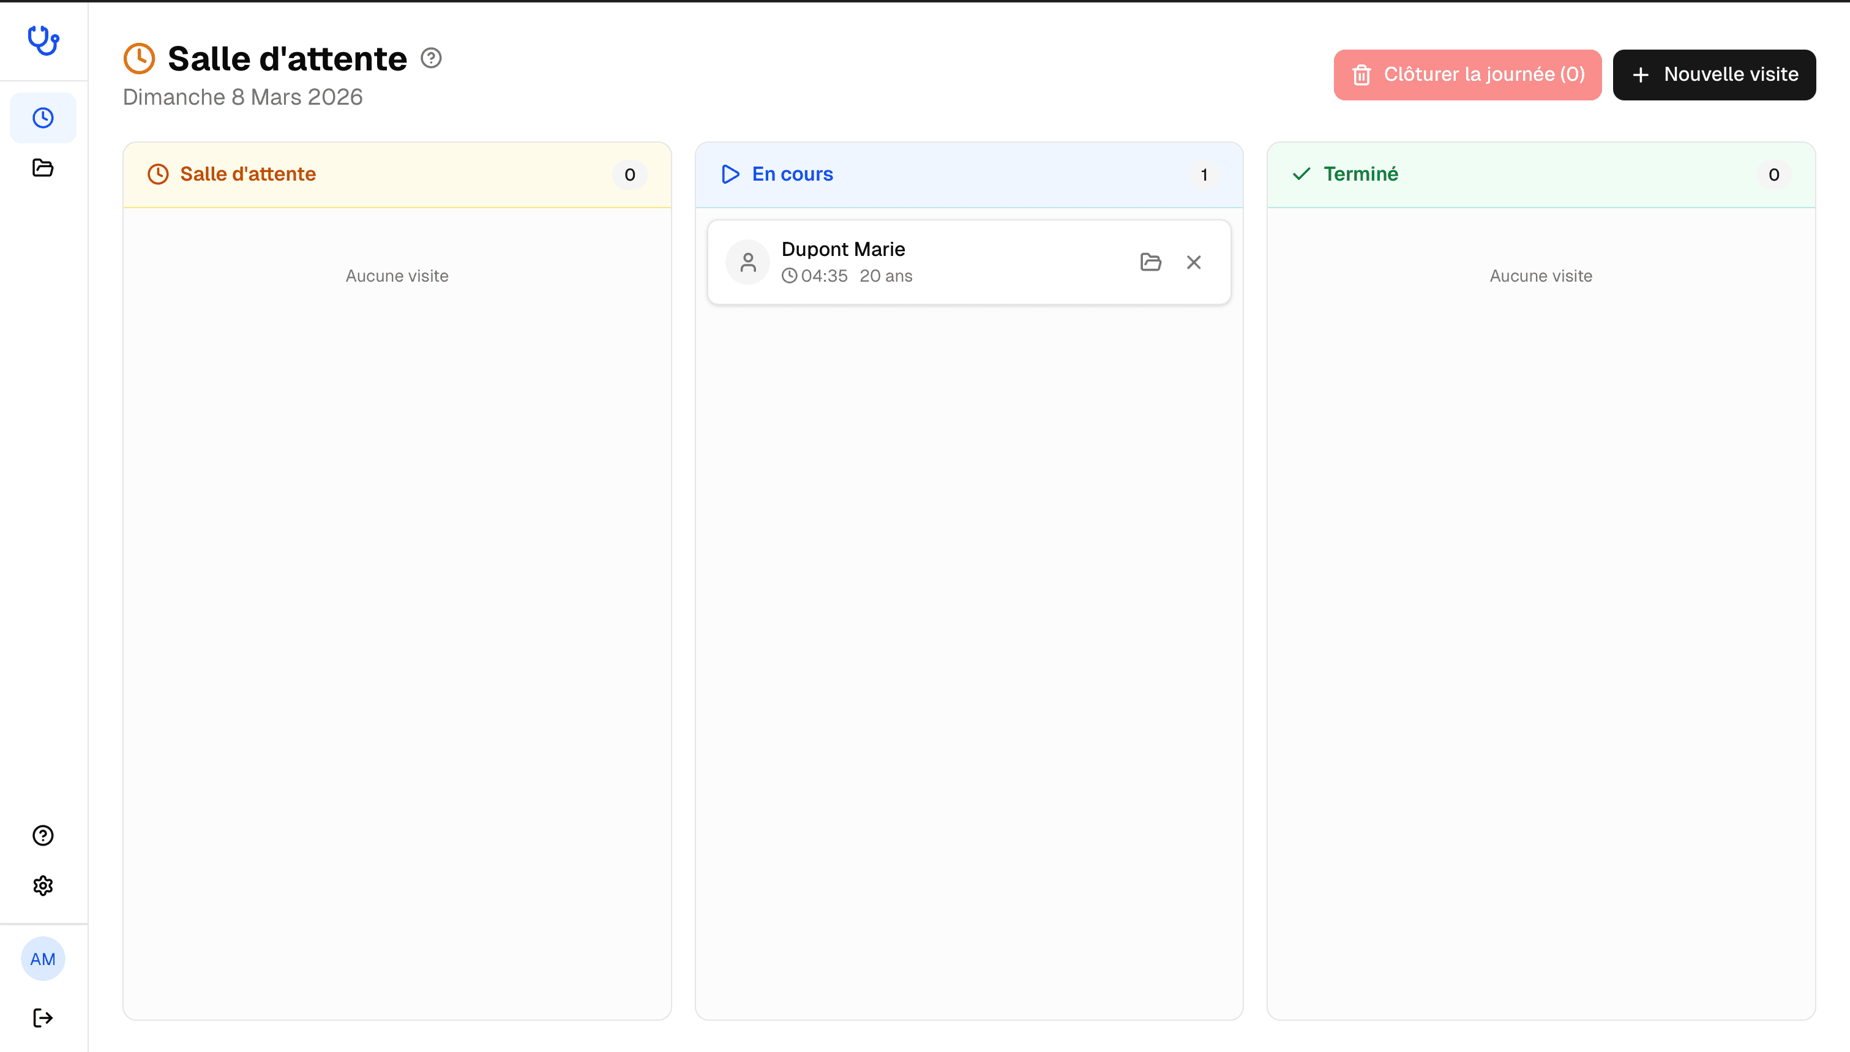Click the Terminé count badge
The width and height of the screenshot is (1850, 1052).
[x=1773, y=175]
